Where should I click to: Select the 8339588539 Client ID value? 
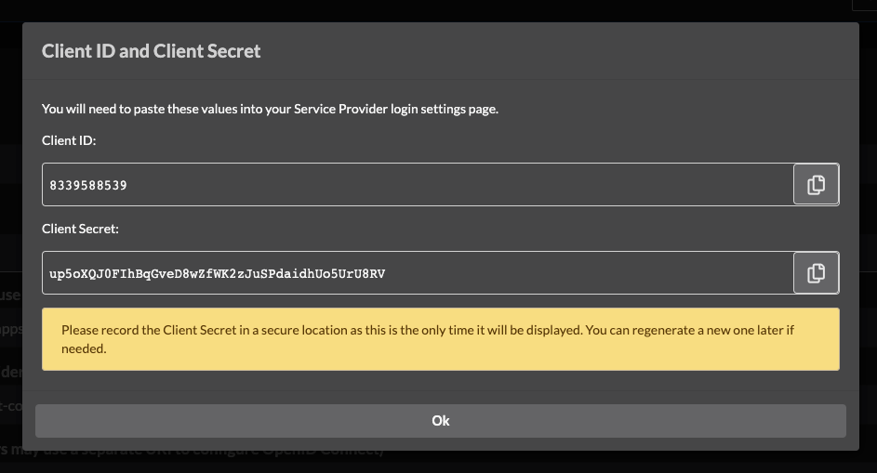point(88,185)
